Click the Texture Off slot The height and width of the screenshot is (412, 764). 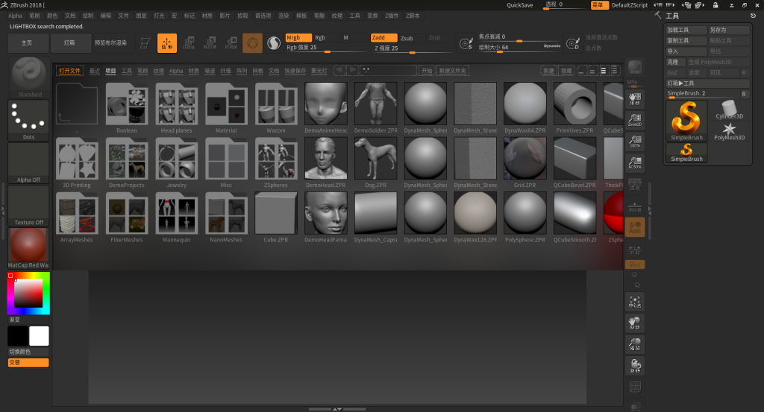28,203
